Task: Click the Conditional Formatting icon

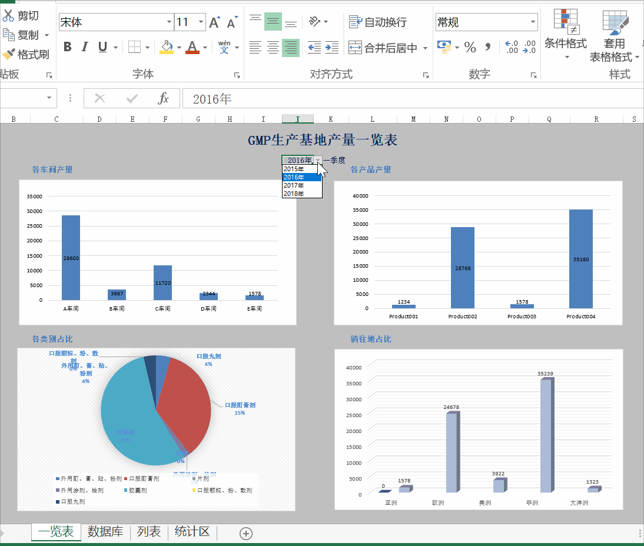Action: pyautogui.click(x=566, y=22)
